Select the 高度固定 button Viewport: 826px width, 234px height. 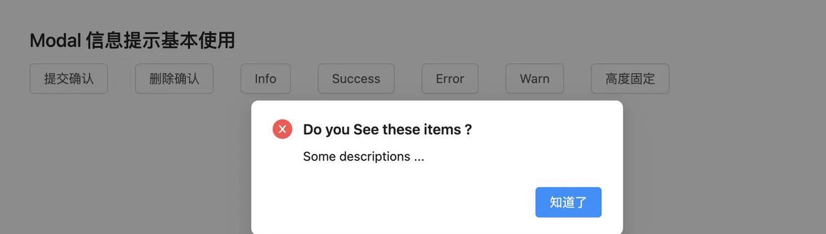(630, 79)
